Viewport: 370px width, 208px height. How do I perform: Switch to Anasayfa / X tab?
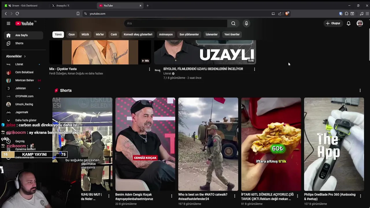tap(63, 5)
